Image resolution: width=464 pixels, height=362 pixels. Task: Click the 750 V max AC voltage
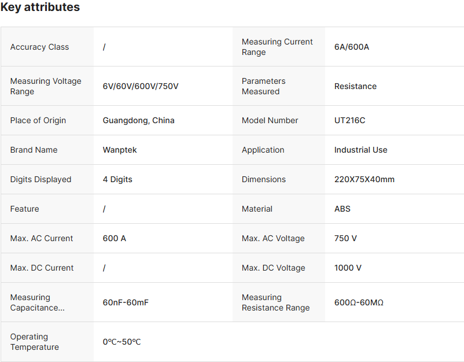[345, 238]
